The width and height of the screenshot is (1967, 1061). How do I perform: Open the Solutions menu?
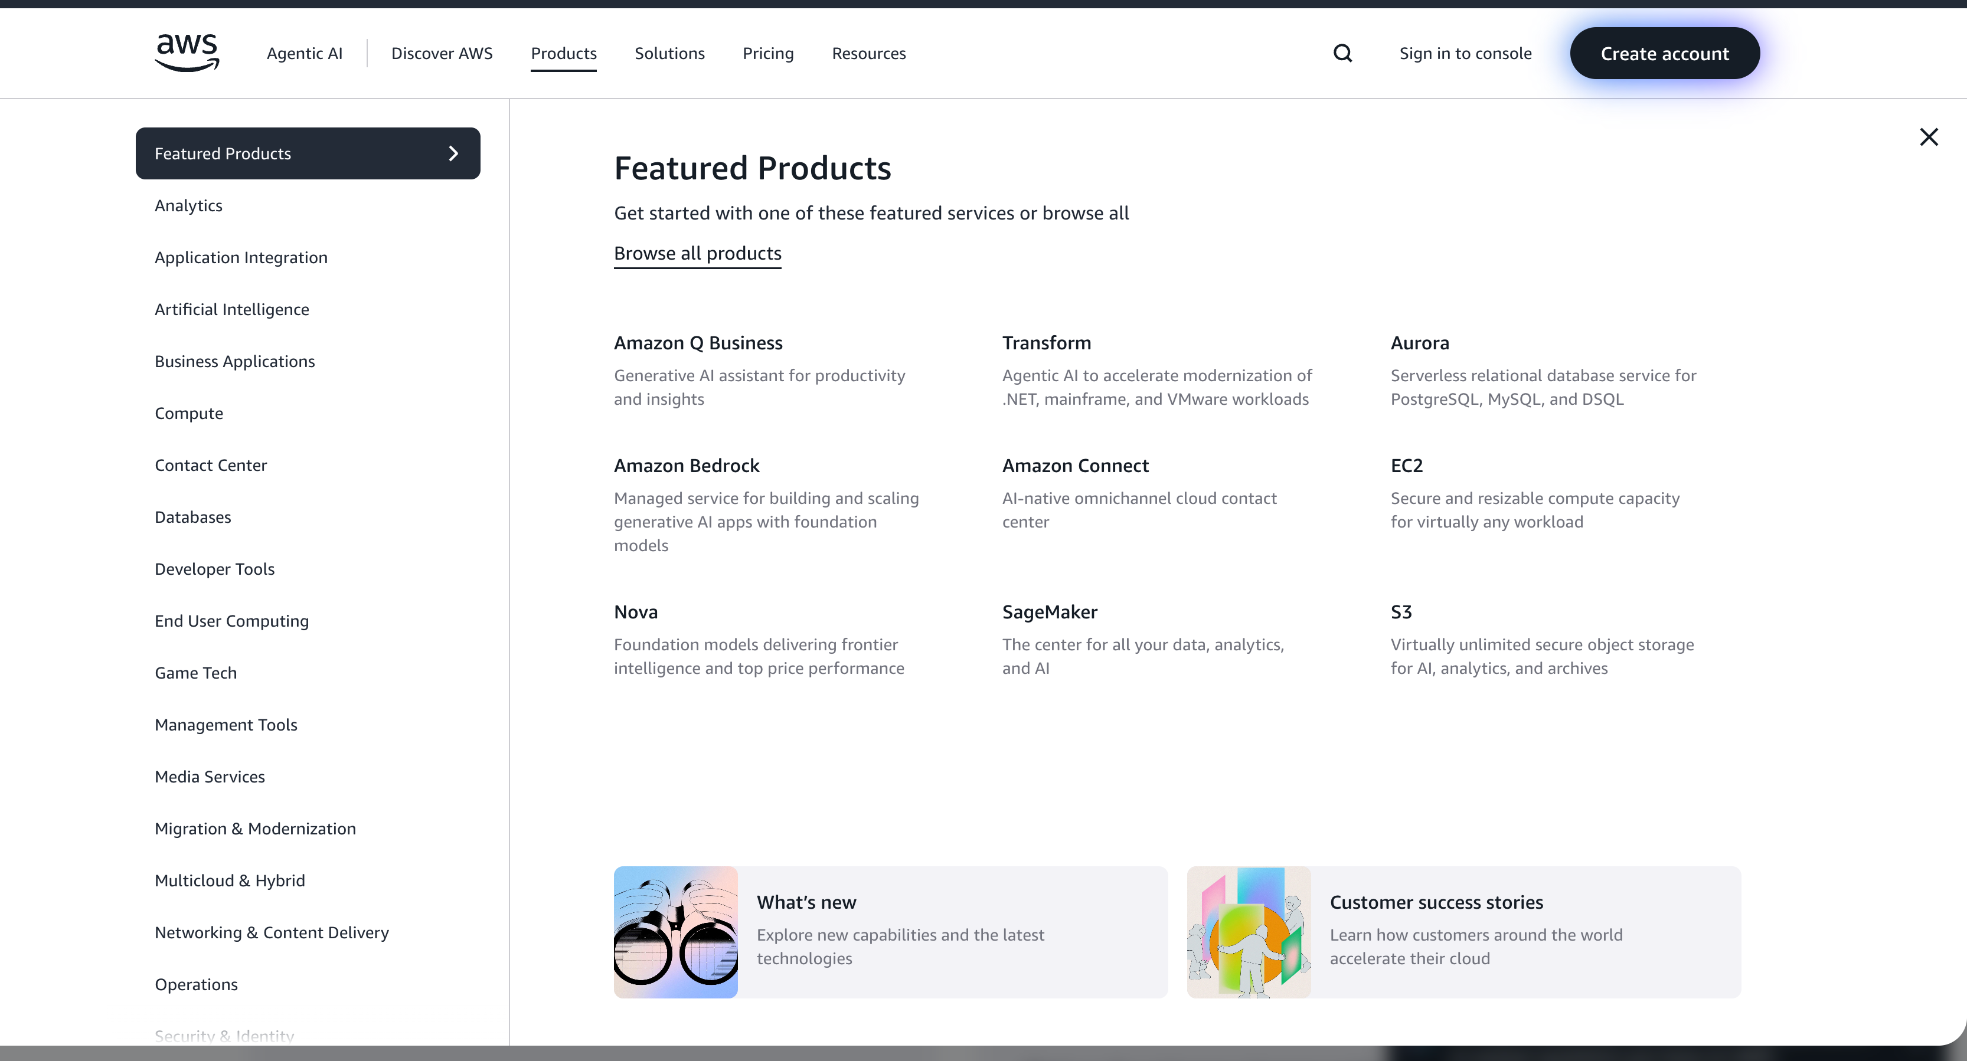[669, 54]
